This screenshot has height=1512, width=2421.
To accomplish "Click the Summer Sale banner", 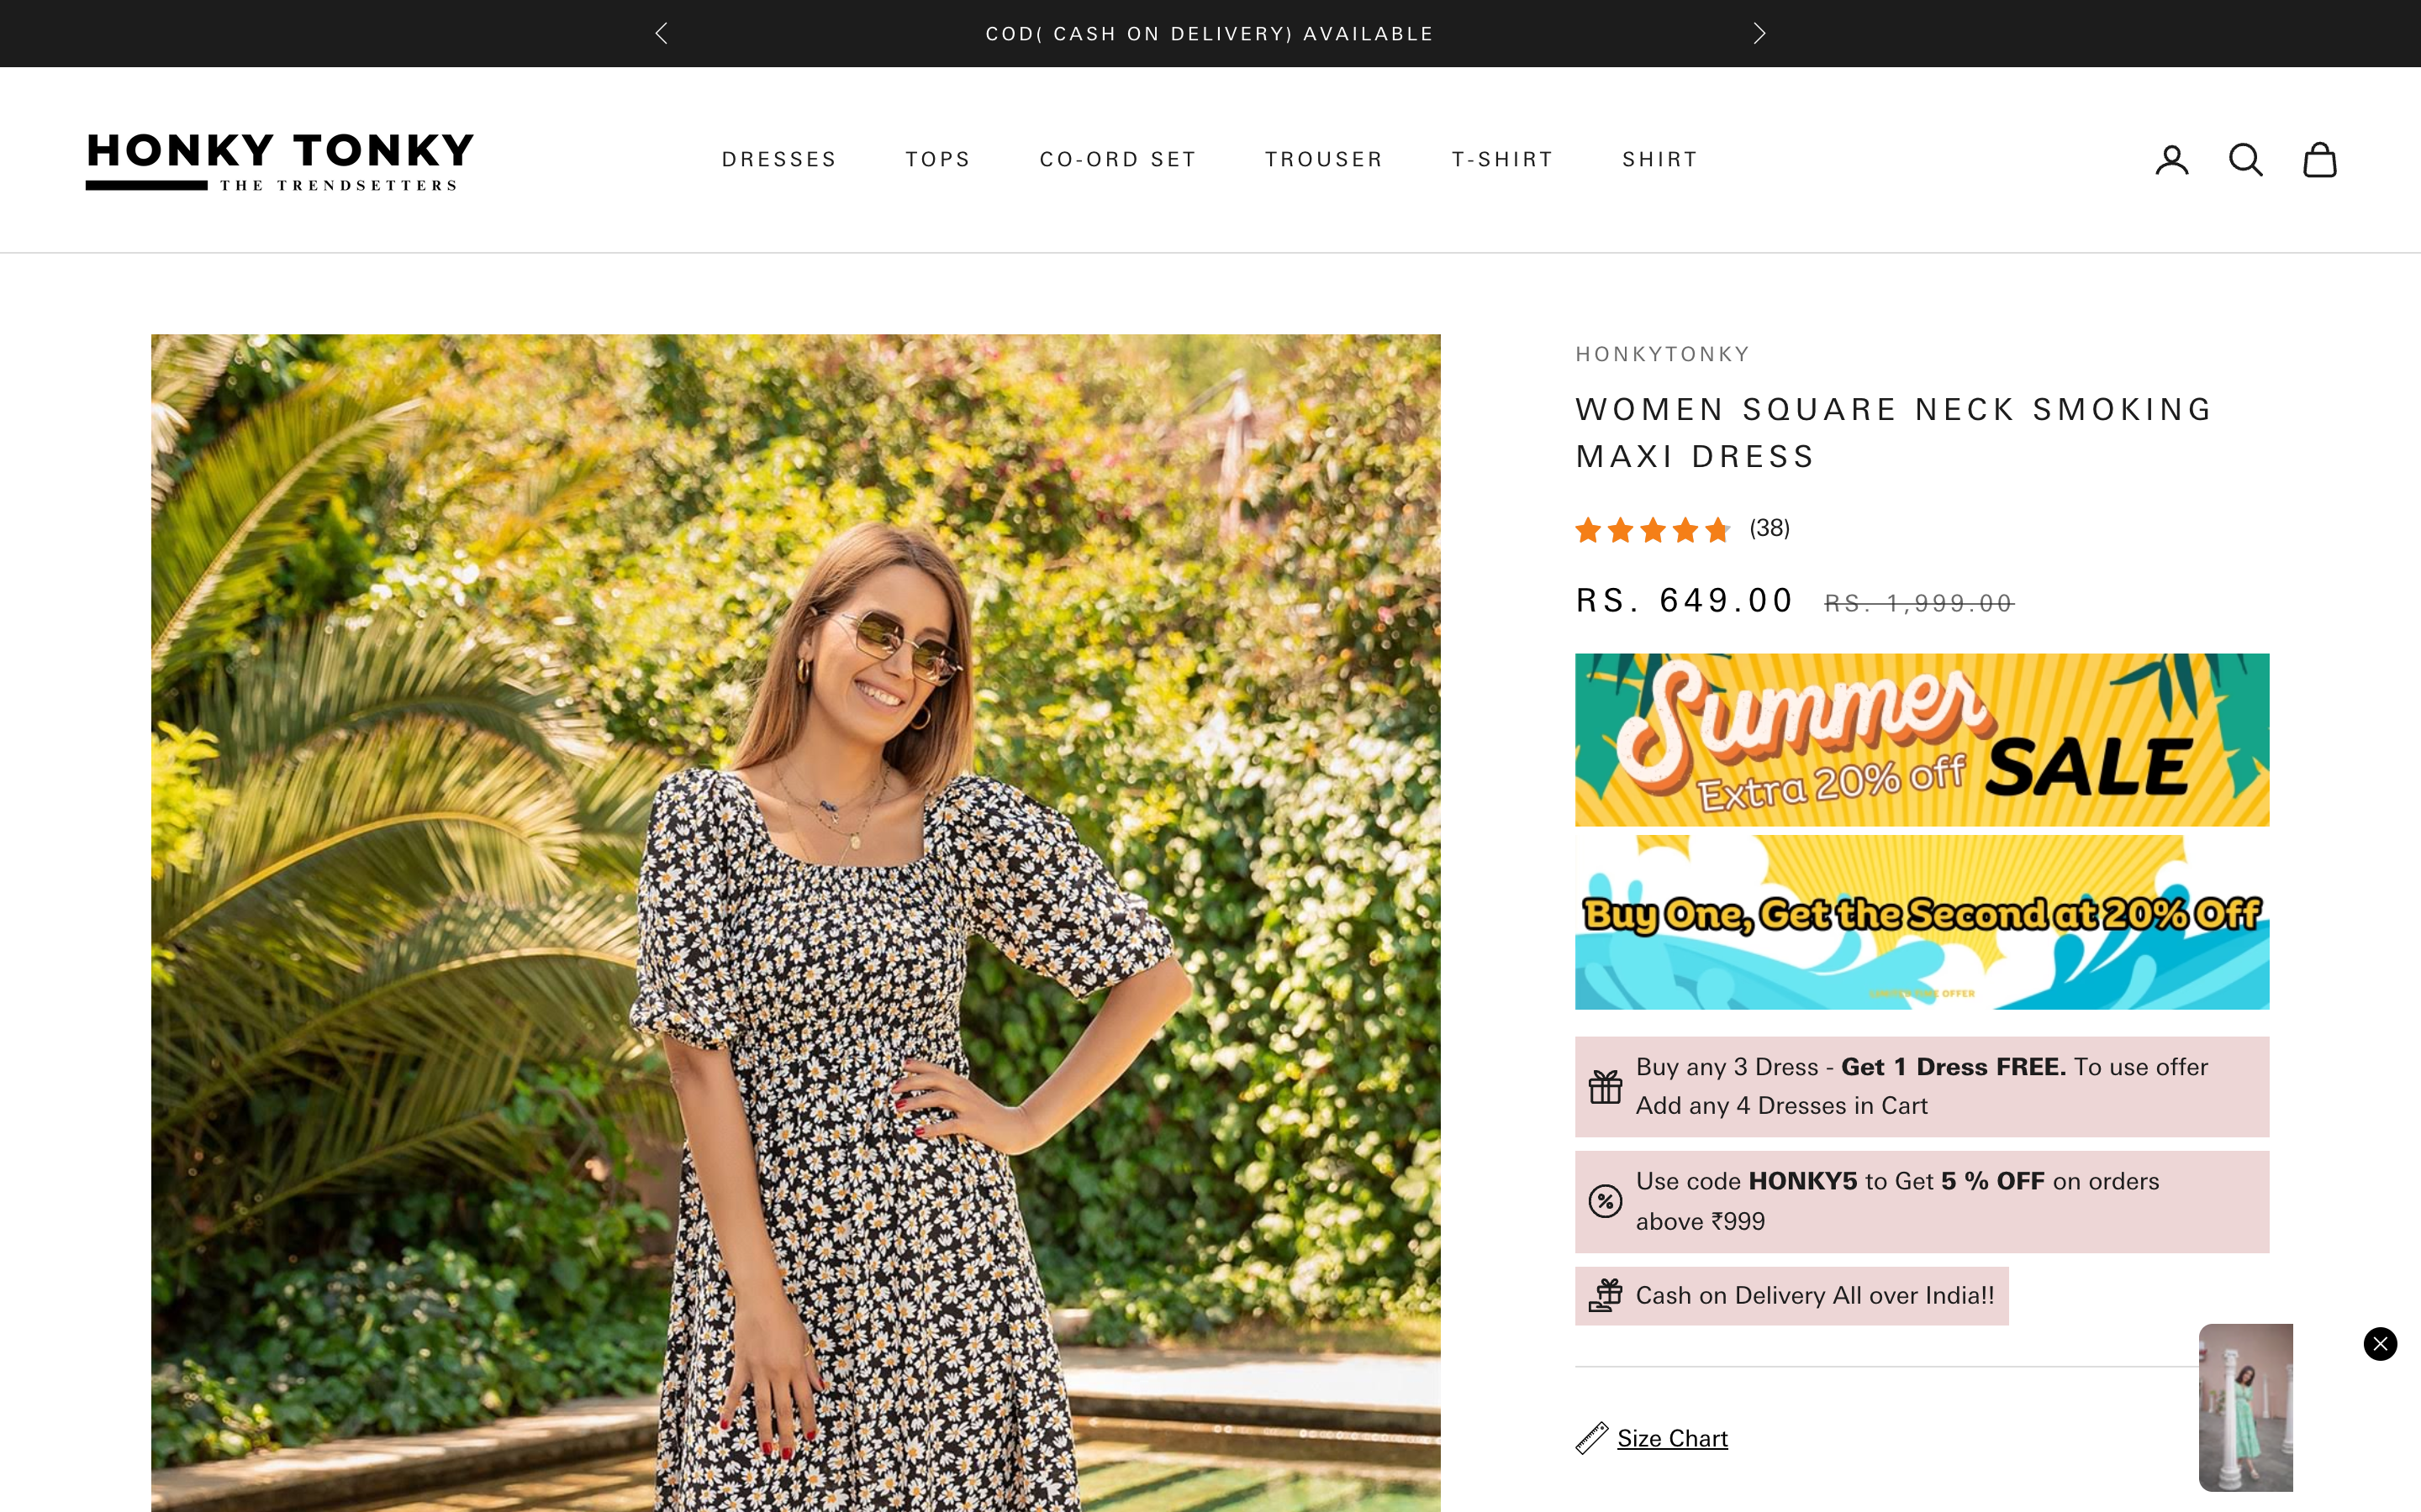I will [1921, 740].
